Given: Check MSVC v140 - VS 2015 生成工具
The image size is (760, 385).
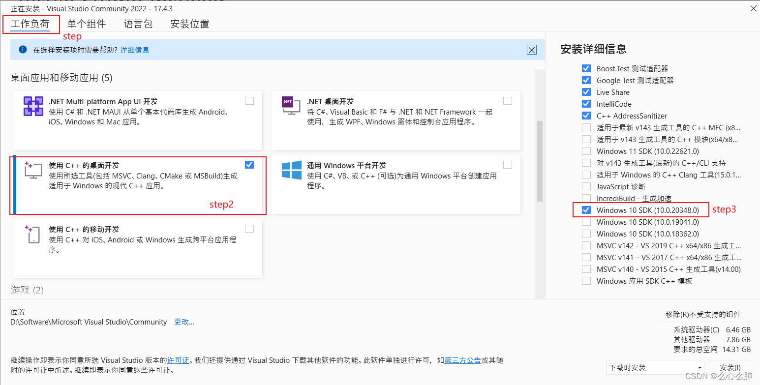Looking at the screenshot, I should [x=586, y=269].
